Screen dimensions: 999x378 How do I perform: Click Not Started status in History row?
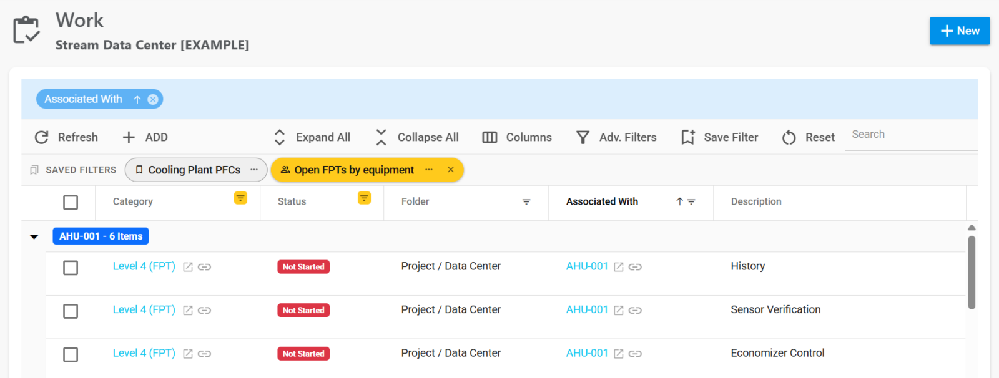click(x=303, y=267)
